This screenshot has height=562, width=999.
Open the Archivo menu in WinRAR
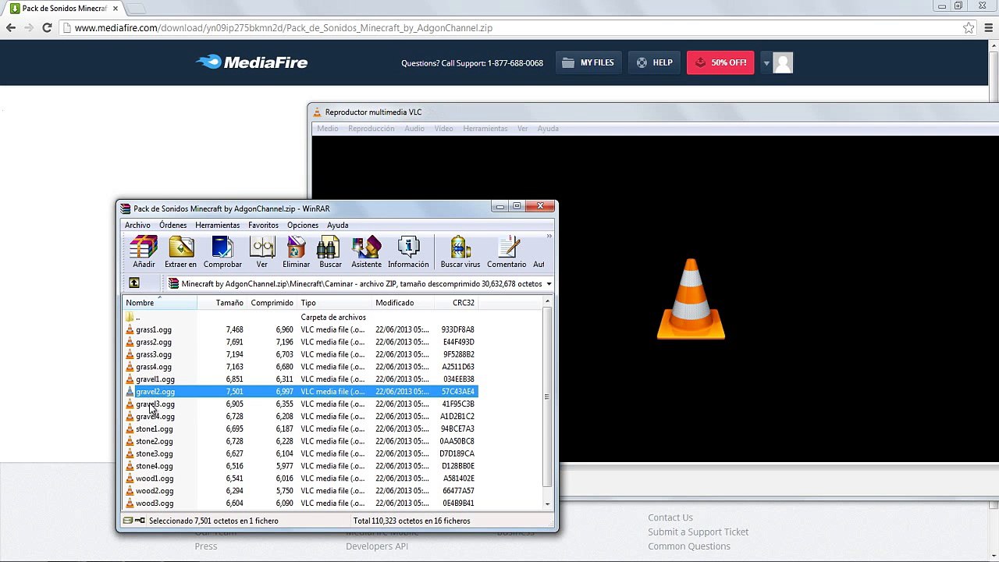pos(137,225)
